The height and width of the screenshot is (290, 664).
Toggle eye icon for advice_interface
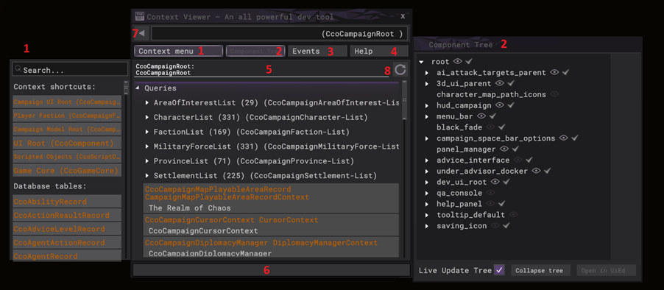click(x=518, y=160)
